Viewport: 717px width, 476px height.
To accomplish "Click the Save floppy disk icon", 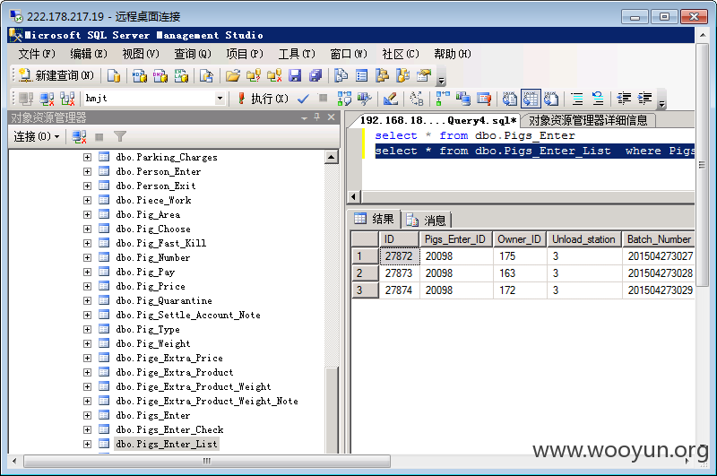I will pyautogui.click(x=295, y=75).
